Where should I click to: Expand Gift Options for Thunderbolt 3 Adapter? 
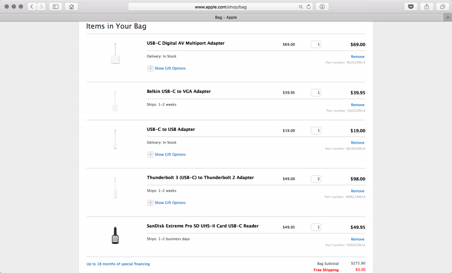(170, 203)
